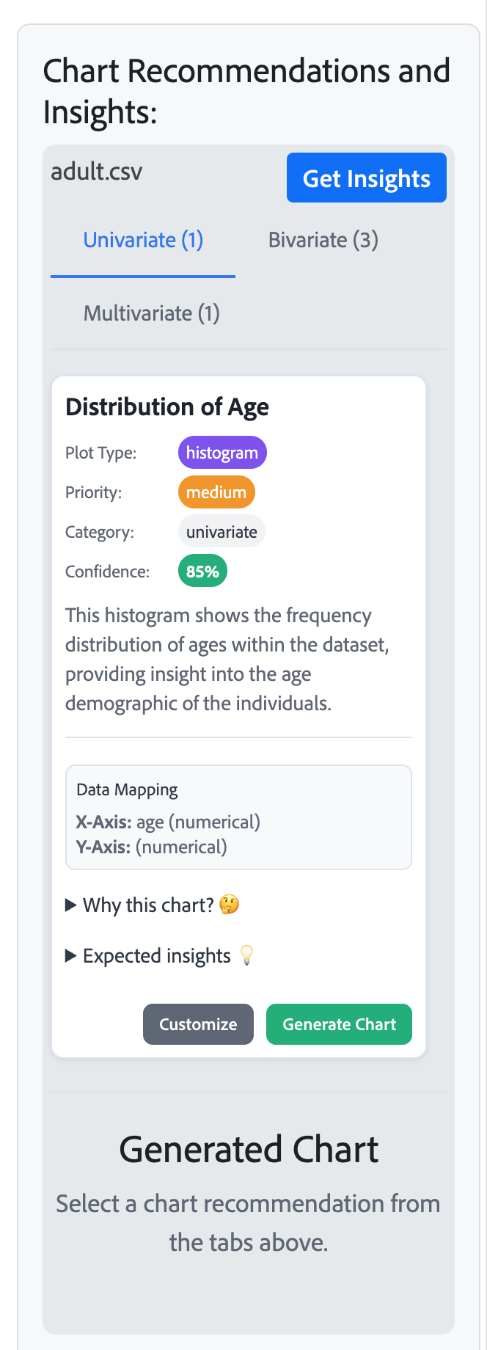Expand the 'Expected insights' disclosure triangle
The height and width of the screenshot is (1350, 487).
pyautogui.click(x=71, y=955)
